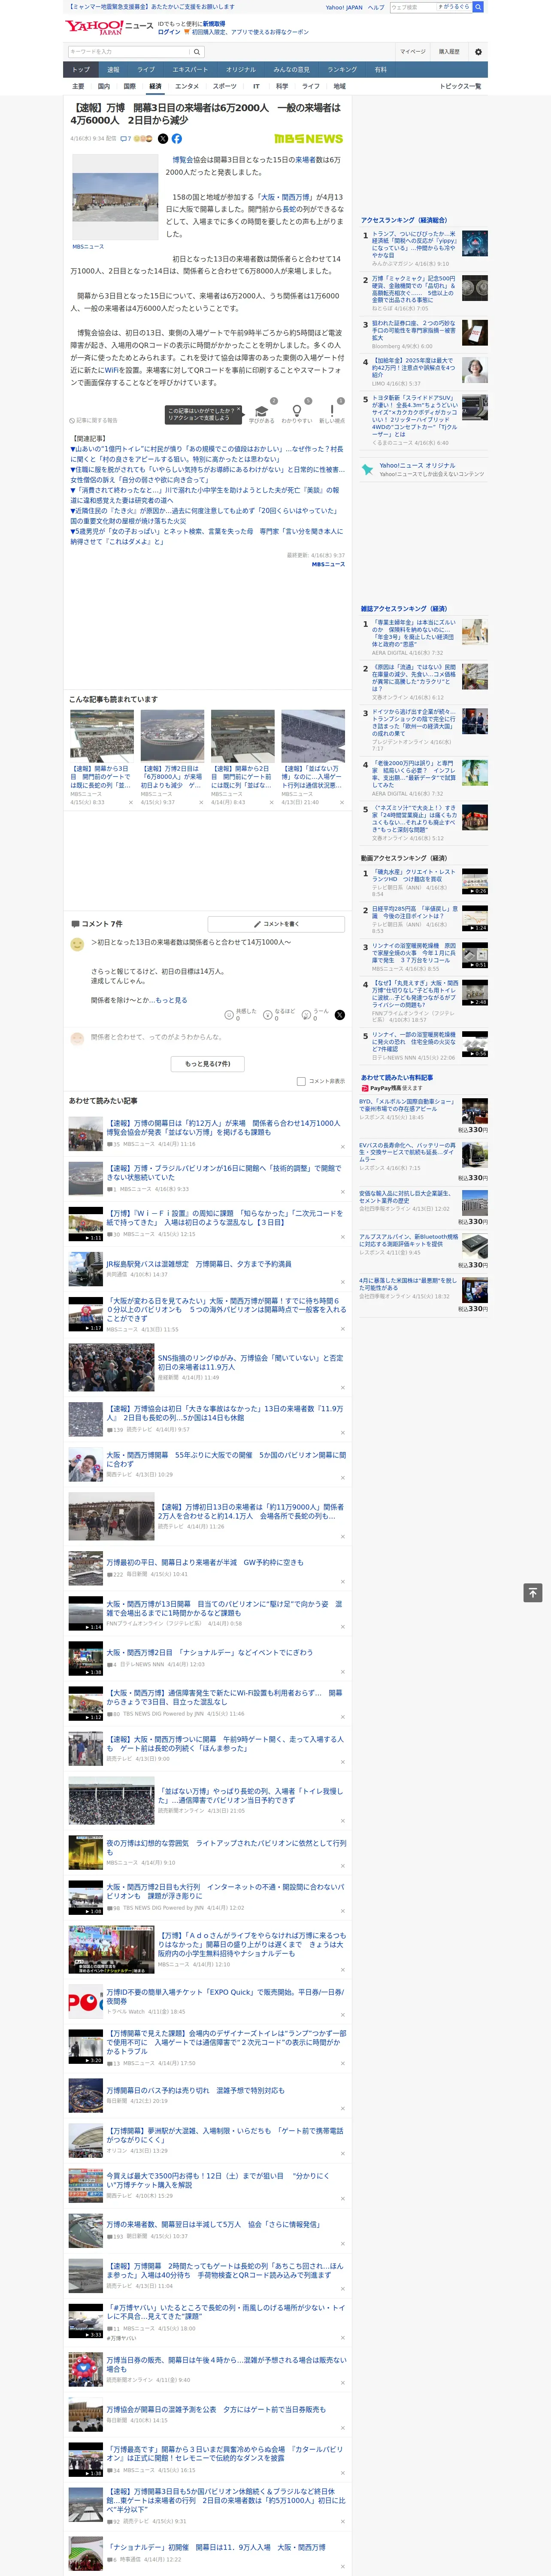
Task: Open the 万博会場は幻想的な雰囲気 article
Action: point(226,1847)
